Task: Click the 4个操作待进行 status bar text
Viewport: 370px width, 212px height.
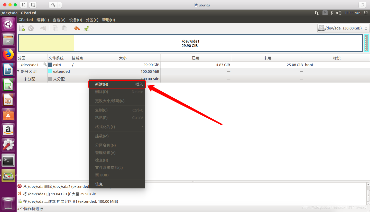Action: click(x=30, y=209)
